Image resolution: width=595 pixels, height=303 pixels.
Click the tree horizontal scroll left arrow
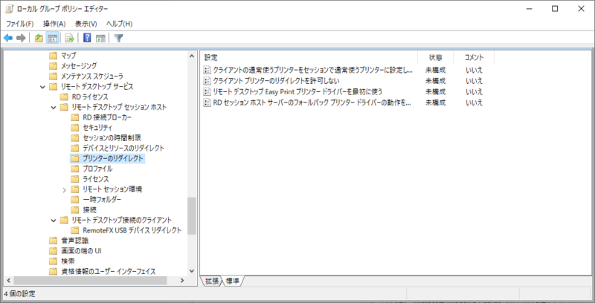(x=8, y=281)
